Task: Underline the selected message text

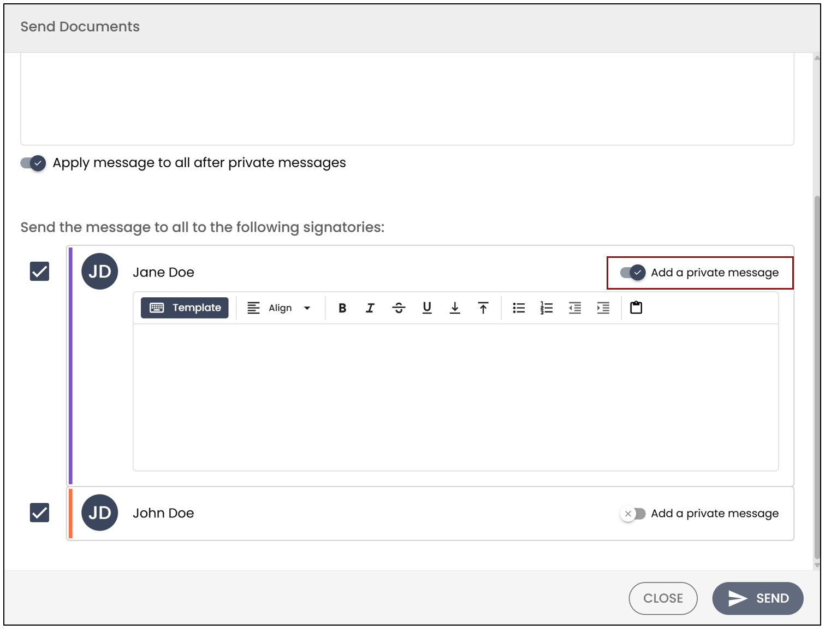Action: (427, 308)
